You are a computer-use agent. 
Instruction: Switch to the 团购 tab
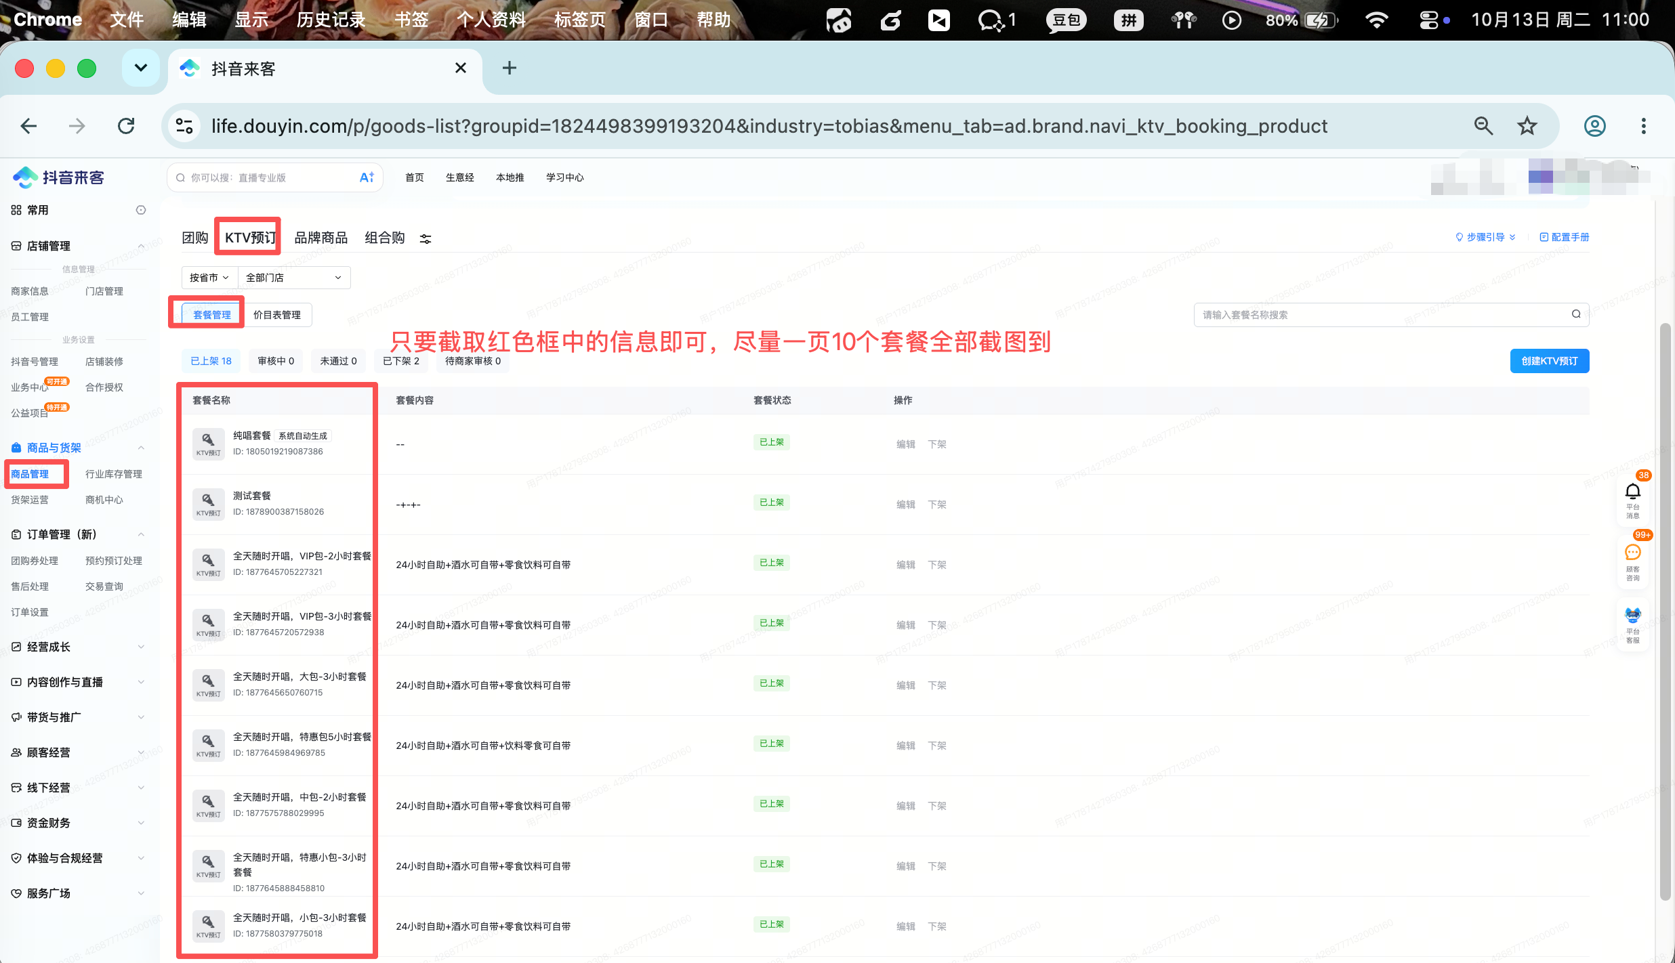(x=195, y=238)
